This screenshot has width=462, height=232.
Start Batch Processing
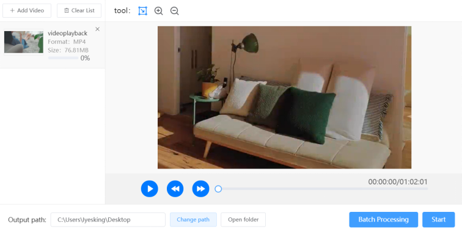[x=384, y=220]
